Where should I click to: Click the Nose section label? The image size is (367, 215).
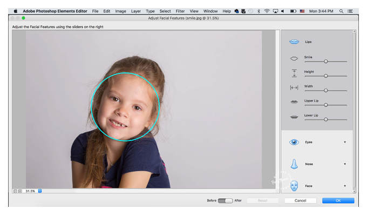pyautogui.click(x=309, y=164)
